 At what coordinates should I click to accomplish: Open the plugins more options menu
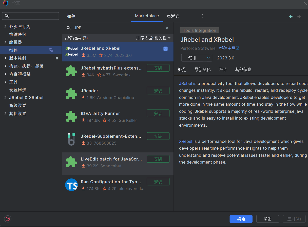[202, 16]
